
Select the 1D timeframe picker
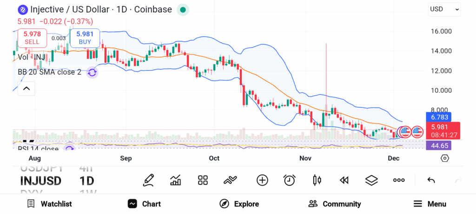87,181
